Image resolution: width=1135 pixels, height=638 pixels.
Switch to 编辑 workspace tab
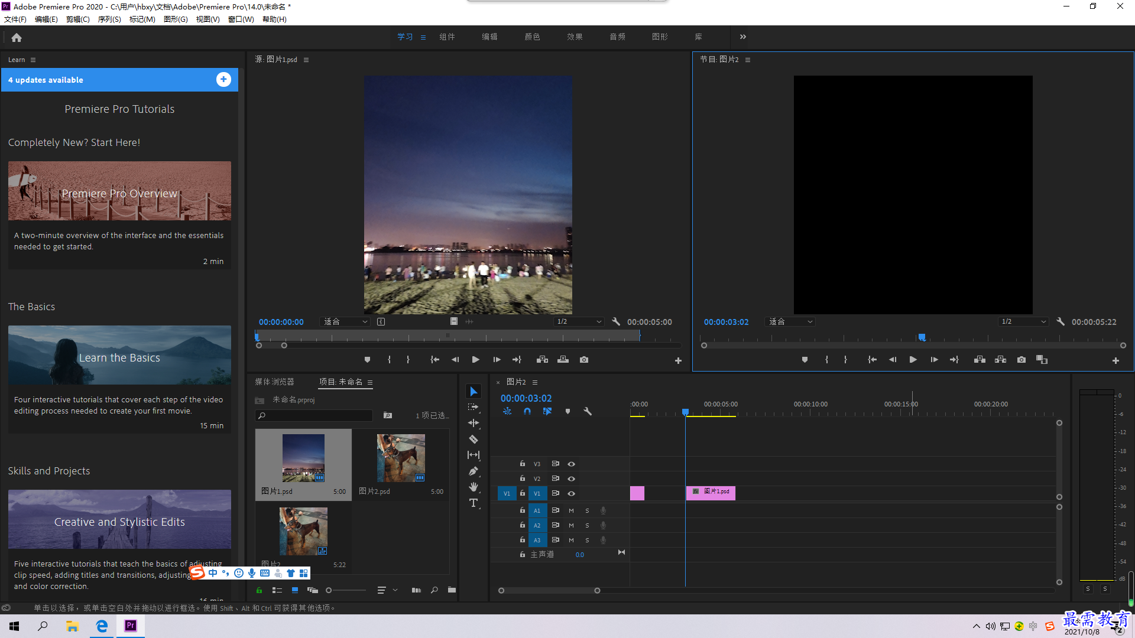[489, 37]
